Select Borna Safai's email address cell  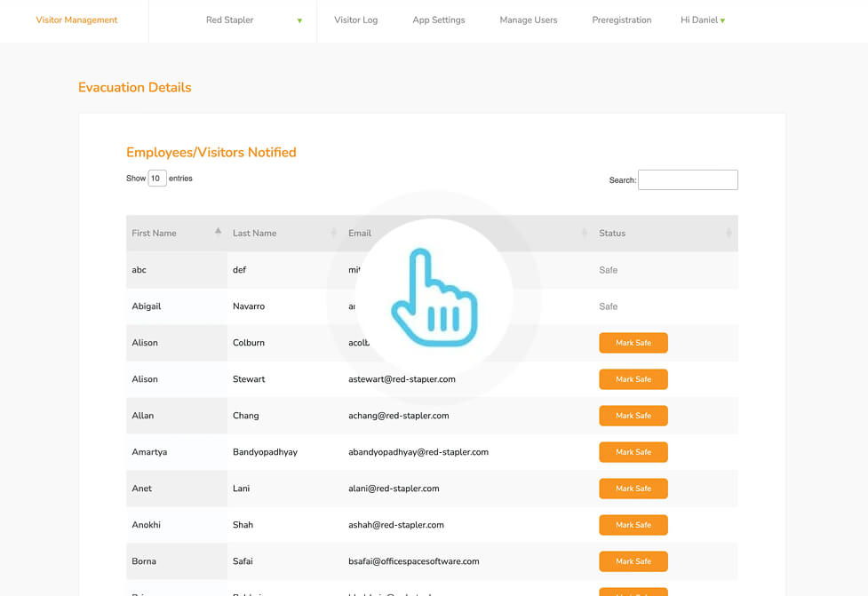click(414, 561)
